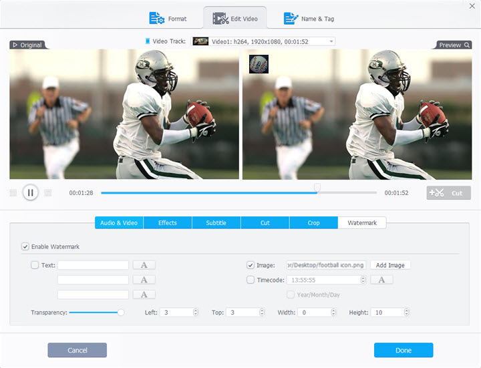Click the Left value stepper arrows

[x=196, y=313]
